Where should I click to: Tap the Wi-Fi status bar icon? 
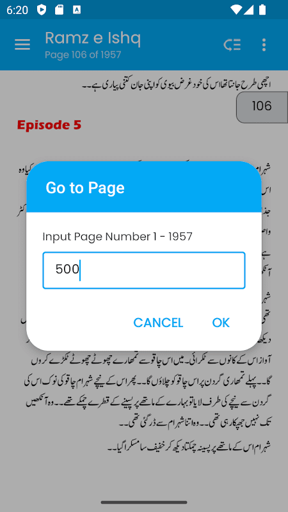click(236, 10)
